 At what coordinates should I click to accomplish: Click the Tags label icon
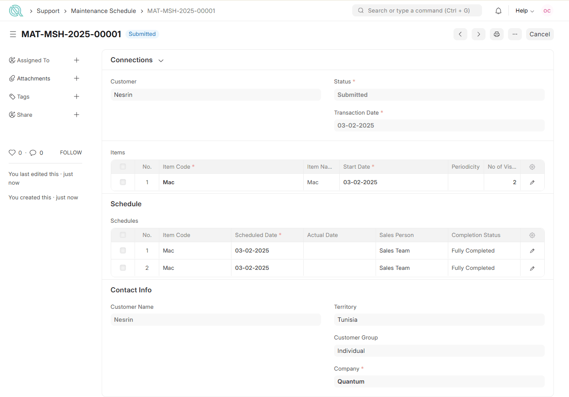coord(12,96)
